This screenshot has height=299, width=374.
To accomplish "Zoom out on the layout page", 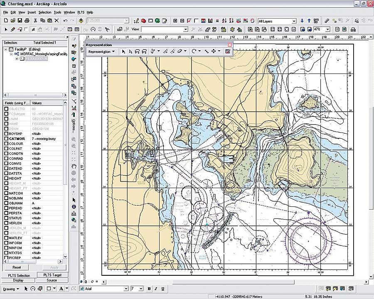I will pyautogui.click(x=257, y=29).
